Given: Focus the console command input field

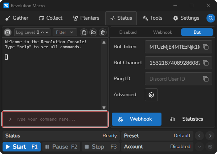Looking at the screenshot, I should 55,119.
